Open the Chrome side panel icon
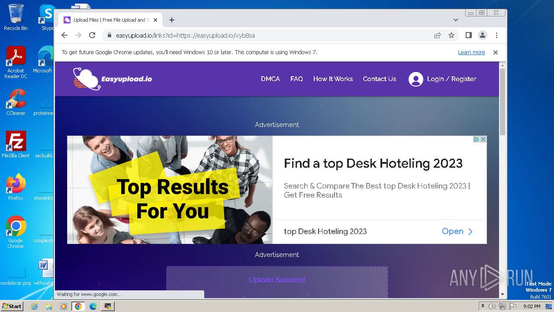 pos(468,36)
